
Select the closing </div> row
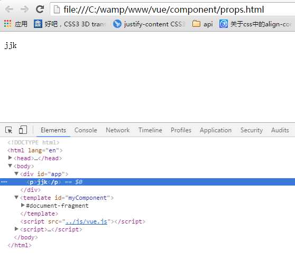(x=31, y=190)
